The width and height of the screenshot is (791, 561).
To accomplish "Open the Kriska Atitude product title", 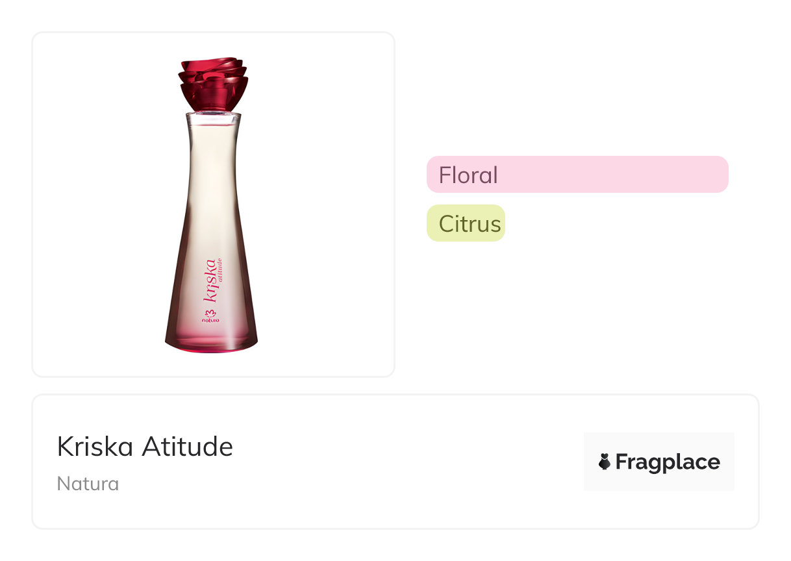I will (x=145, y=447).
